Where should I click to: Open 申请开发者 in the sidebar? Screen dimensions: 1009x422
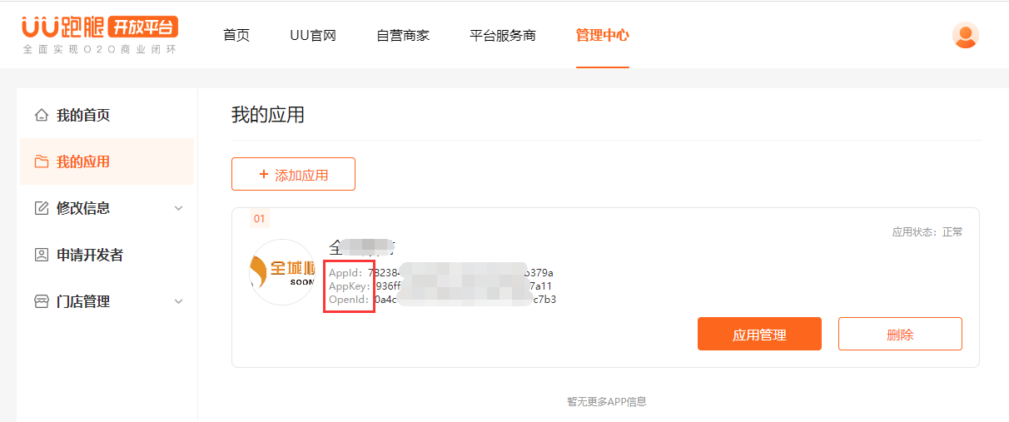pyautogui.click(x=89, y=255)
